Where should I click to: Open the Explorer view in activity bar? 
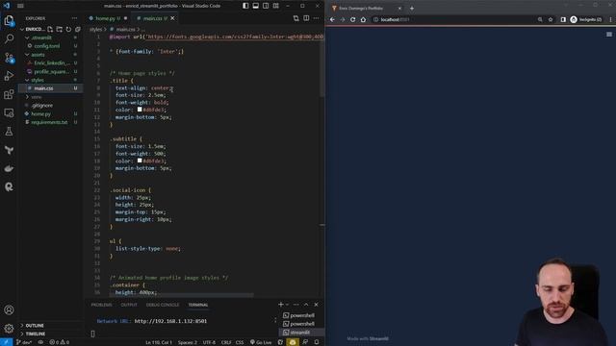[x=9, y=20]
